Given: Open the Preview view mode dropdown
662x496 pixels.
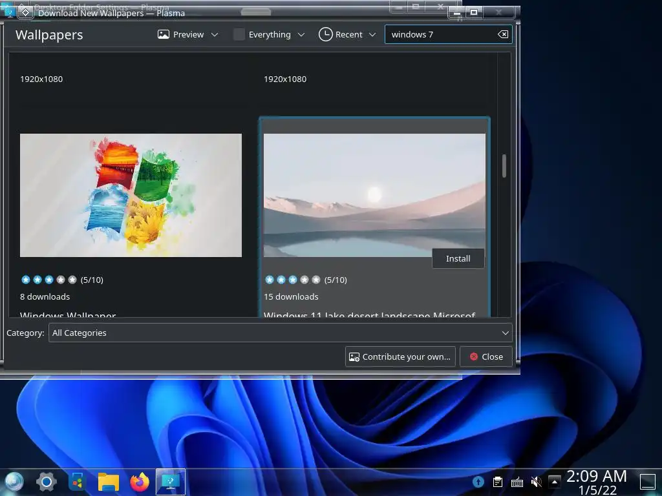Looking at the screenshot, I should click(187, 35).
